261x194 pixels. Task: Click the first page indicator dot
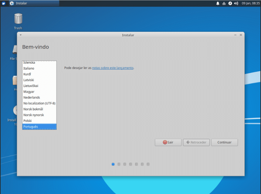113,164
